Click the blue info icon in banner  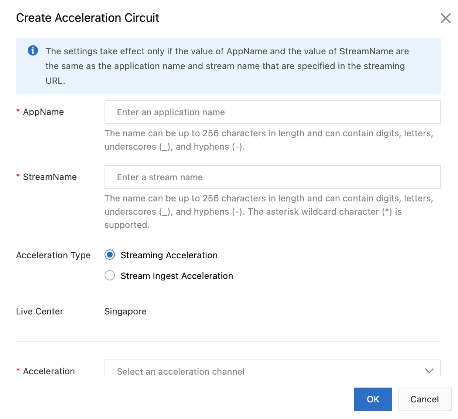pos(33,51)
